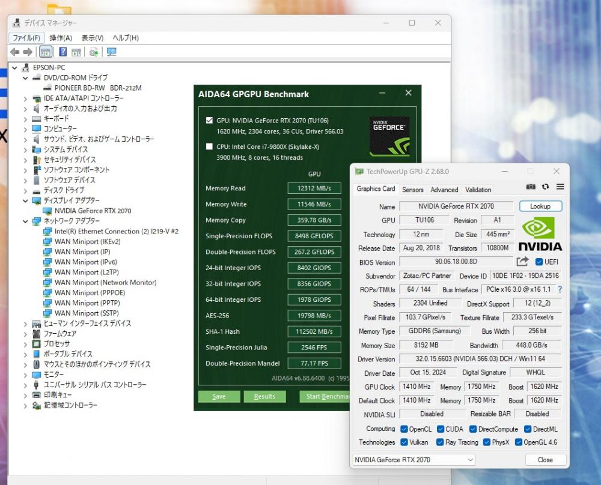The width and height of the screenshot is (601, 485).
Task: Collapse the EPSON-PC root node
Action: (14, 68)
